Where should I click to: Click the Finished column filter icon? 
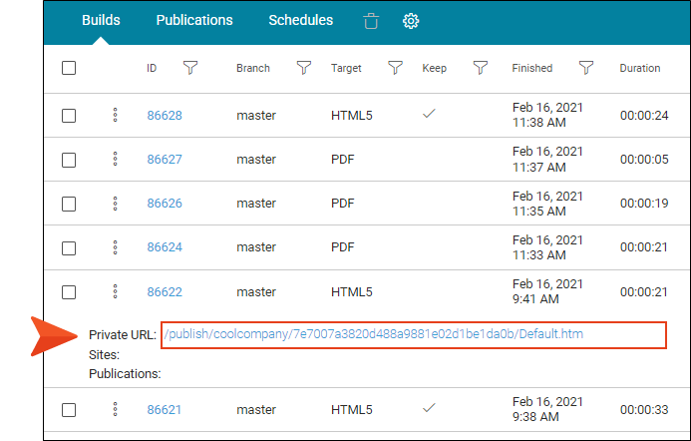[x=586, y=68]
